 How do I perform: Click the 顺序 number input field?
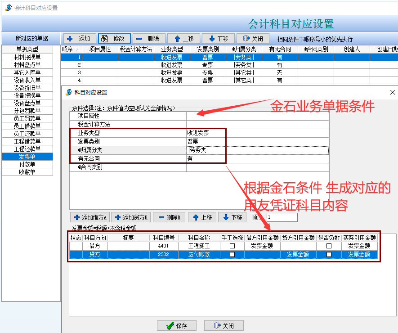282,217
